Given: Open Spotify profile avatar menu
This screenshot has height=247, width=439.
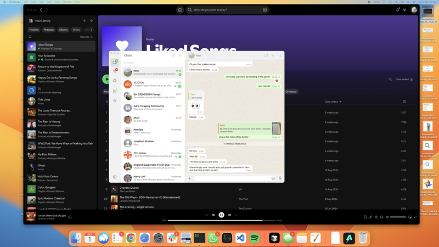Looking at the screenshot, I should (x=414, y=10).
